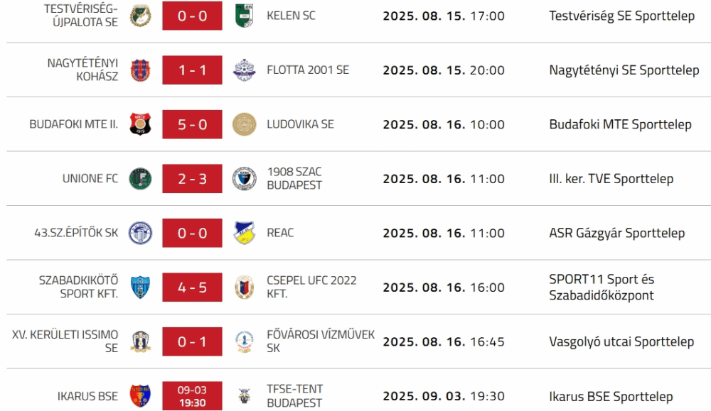Select the Testvériség-Újpalota SE team name
711x411 pixels.
pos(81,16)
